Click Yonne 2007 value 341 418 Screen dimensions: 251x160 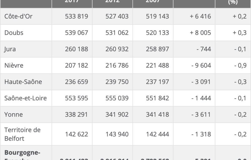point(158,115)
